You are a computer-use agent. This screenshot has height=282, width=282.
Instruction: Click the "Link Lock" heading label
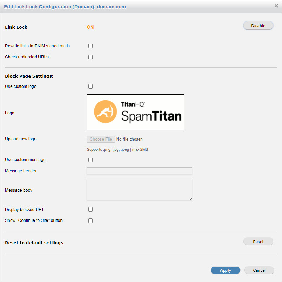(16, 27)
